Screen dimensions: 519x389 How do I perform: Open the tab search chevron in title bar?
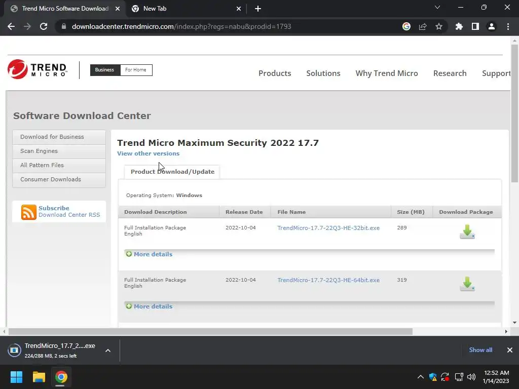click(x=437, y=7)
